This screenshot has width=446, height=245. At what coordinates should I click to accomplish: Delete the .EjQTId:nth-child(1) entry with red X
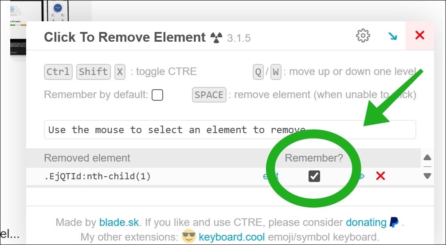tap(380, 176)
